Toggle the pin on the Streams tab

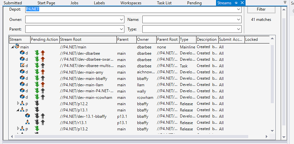click(x=236, y=3)
